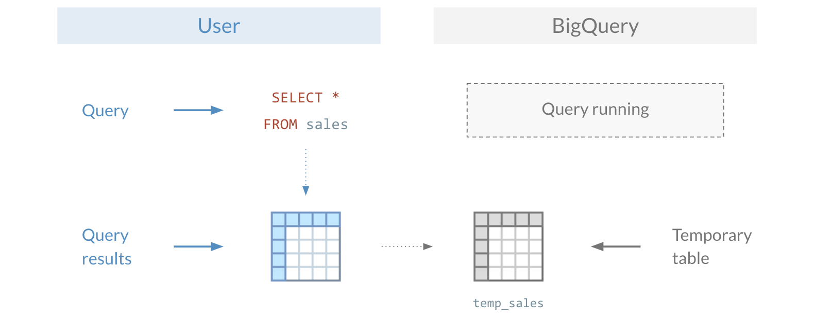
Task: Click the blue Query label
Action: click(105, 111)
